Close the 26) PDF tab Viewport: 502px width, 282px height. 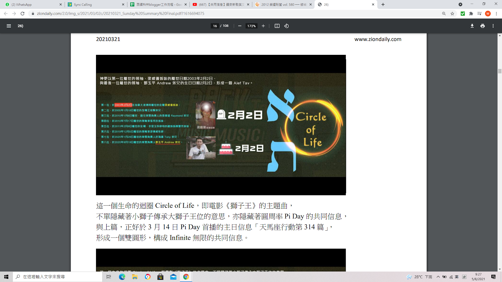click(373, 4)
